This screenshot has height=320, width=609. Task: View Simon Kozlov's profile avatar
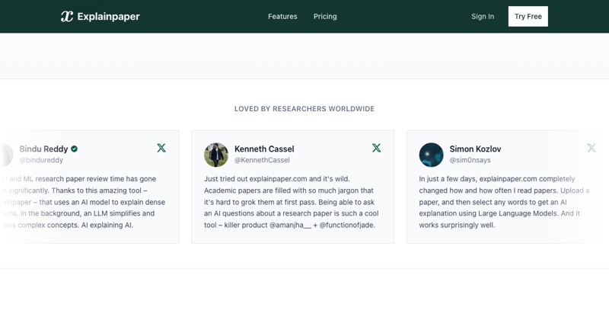click(431, 155)
